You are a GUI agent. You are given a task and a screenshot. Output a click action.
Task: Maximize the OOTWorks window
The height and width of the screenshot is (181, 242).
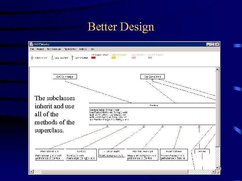pos(212,44)
